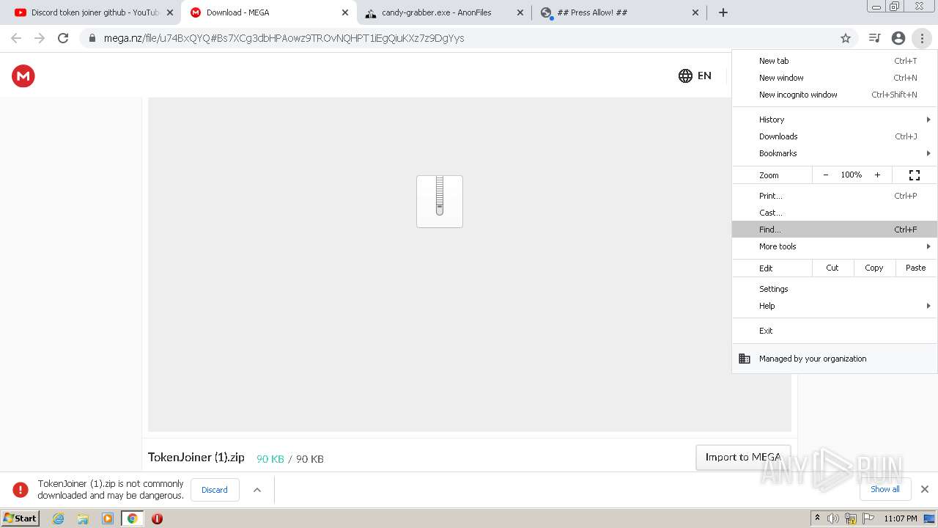Show hidden tray icons arrow

(x=817, y=518)
